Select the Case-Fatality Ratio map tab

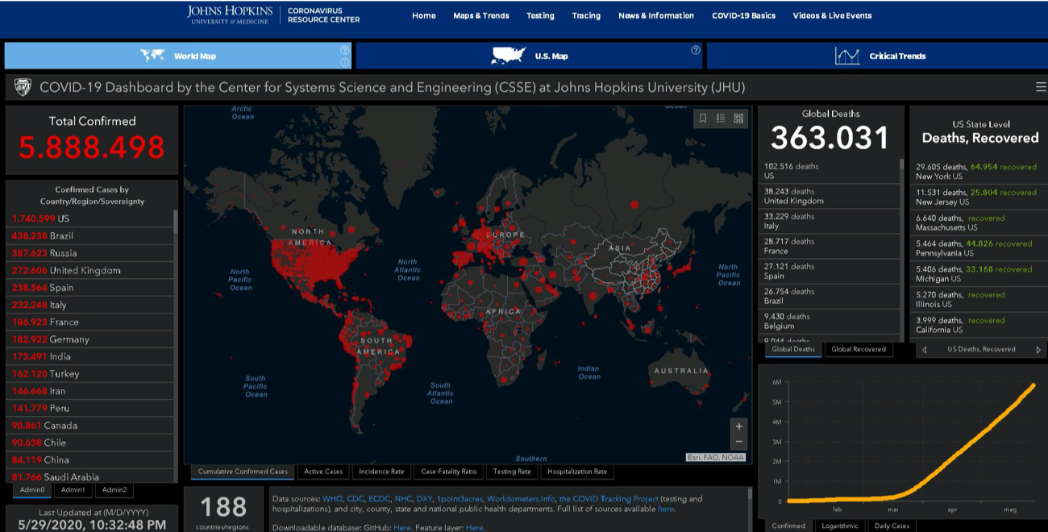pyautogui.click(x=448, y=472)
